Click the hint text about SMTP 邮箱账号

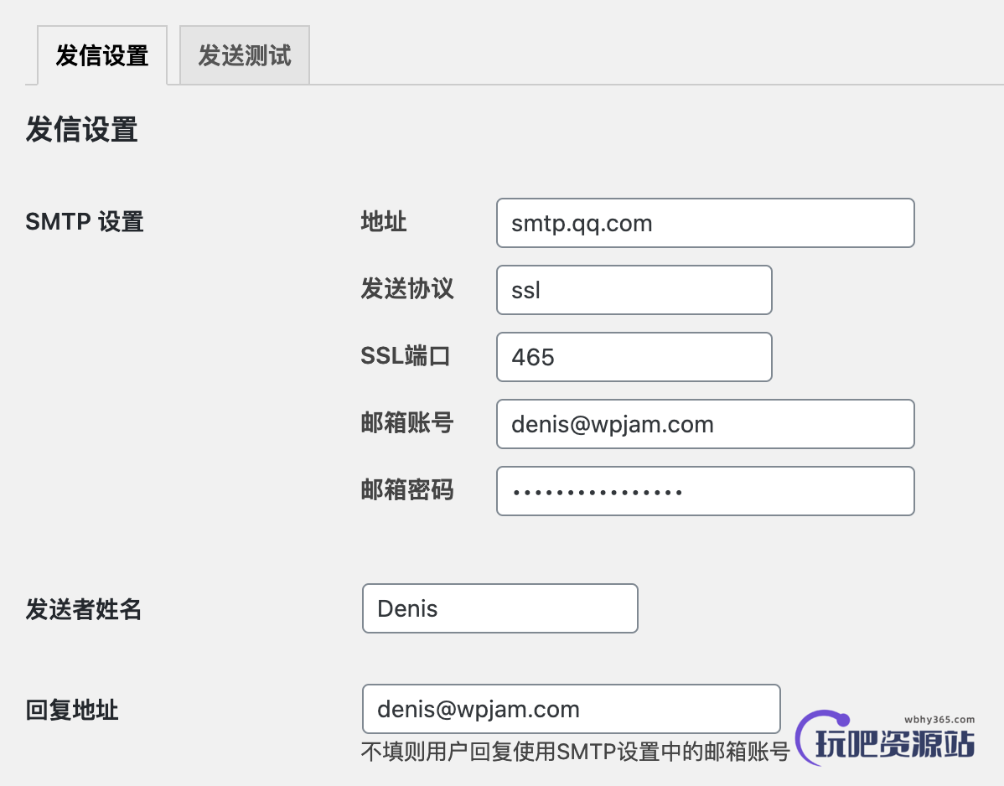[574, 752]
